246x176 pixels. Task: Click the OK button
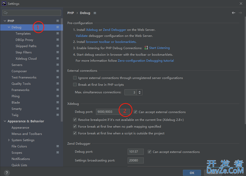click(x=192, y=173)
